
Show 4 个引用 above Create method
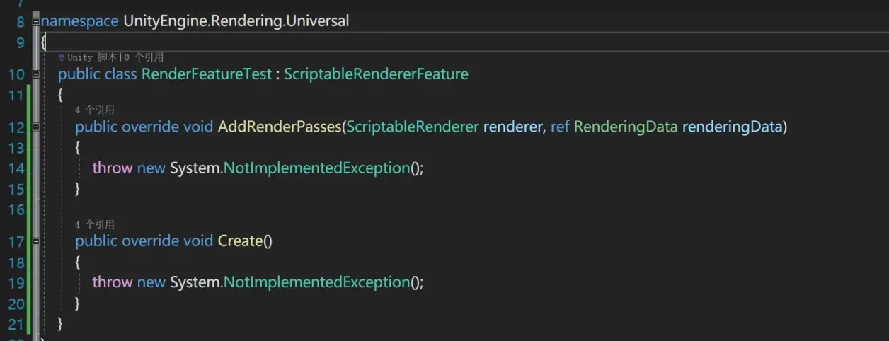point(95,224)
